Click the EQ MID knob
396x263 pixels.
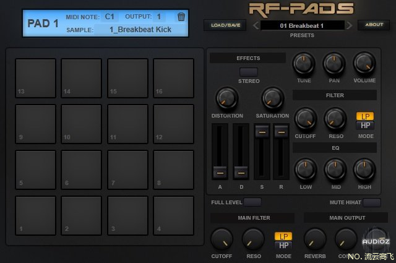[x=335, y=170]
